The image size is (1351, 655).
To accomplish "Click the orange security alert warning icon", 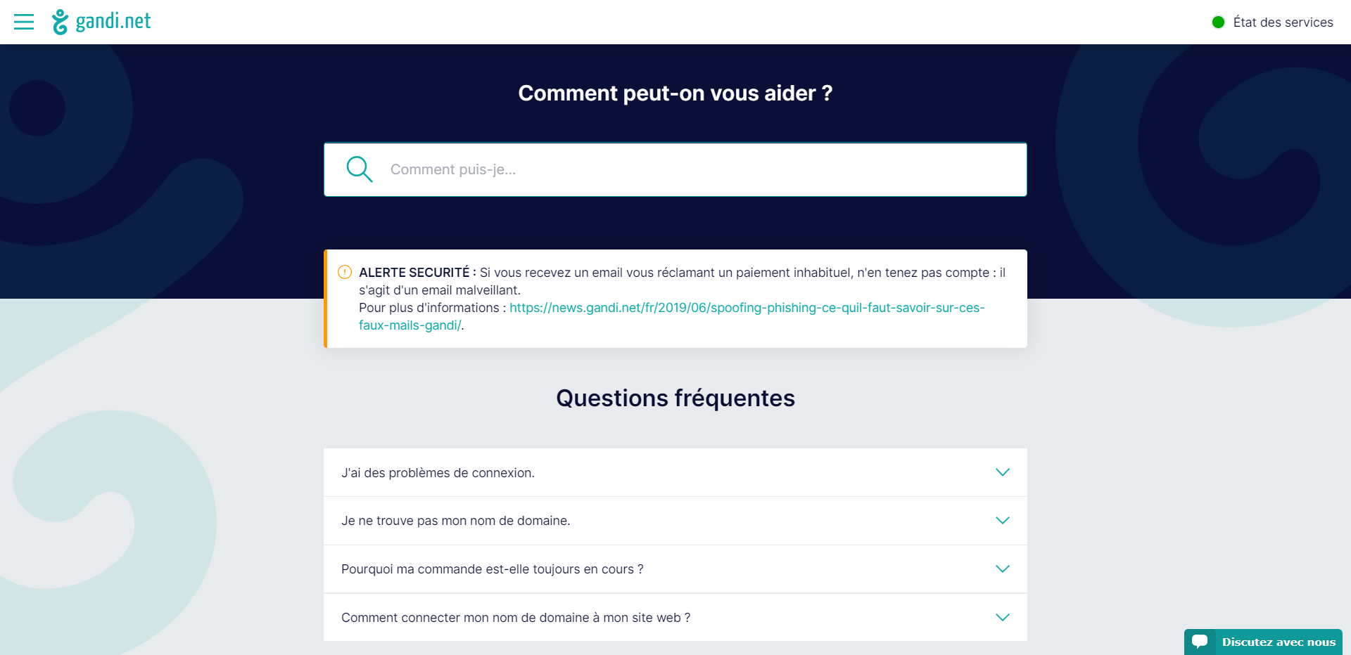I will point(345,272).
